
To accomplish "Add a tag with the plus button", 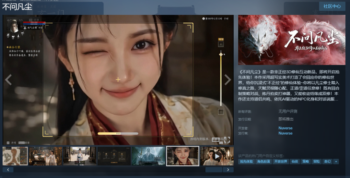I will (x=336, y=161).
